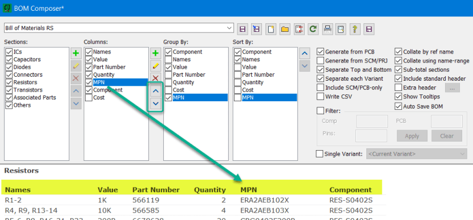Click the Save As icon with blue arrow

tap(256, 29)
